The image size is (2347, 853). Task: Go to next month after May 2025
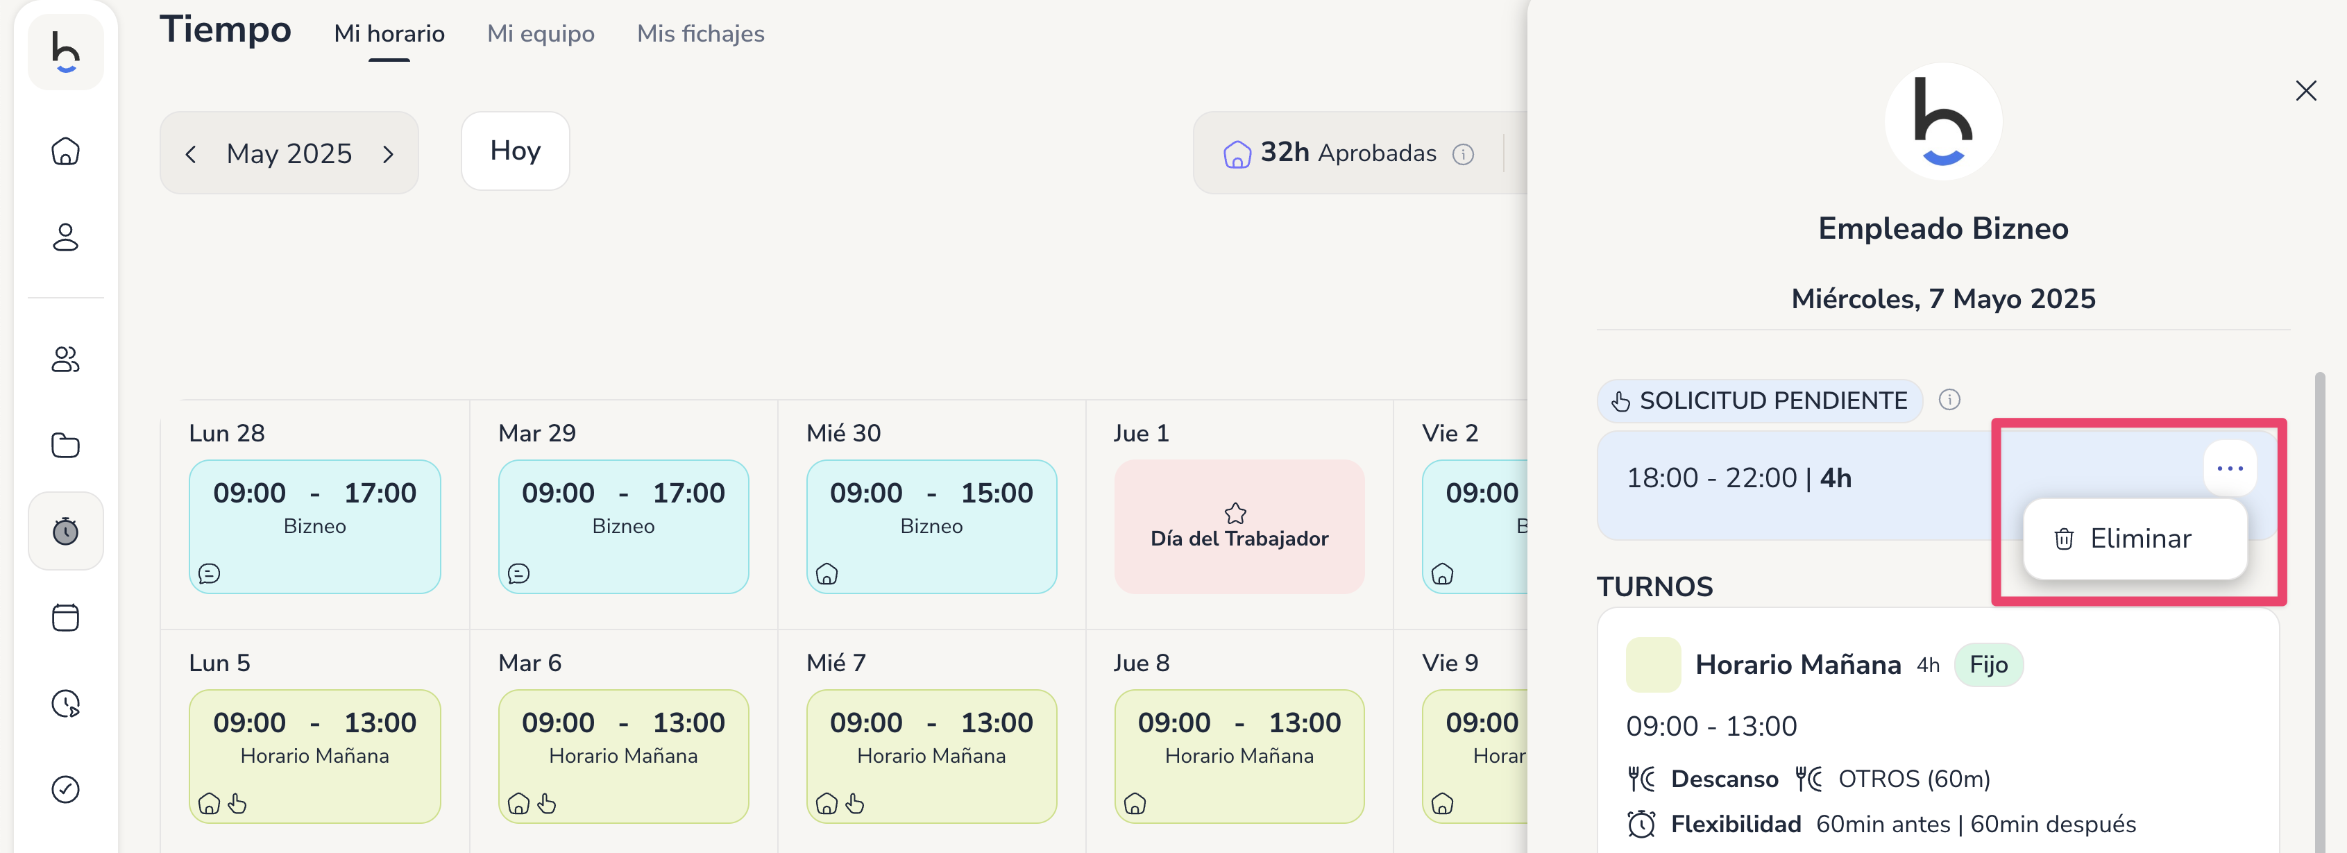388,154
